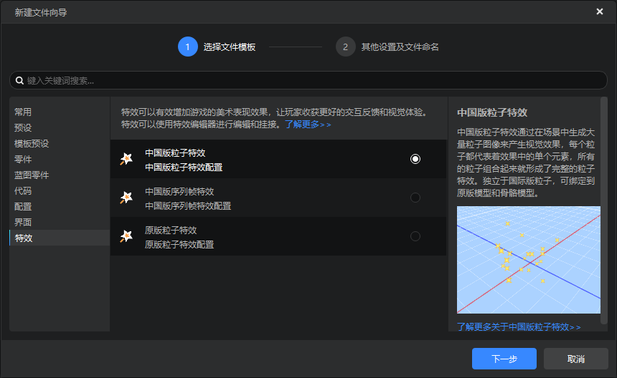617x378 pixels.
Task: Click step 1 circle 选择文件模板
Action: pyautogui.click(x=188, y=47)
